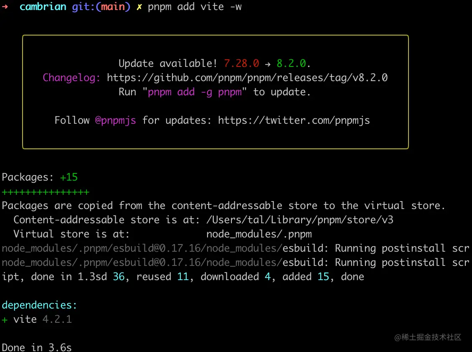Click the 'Packages: +15' line

(x=40, y=177)
